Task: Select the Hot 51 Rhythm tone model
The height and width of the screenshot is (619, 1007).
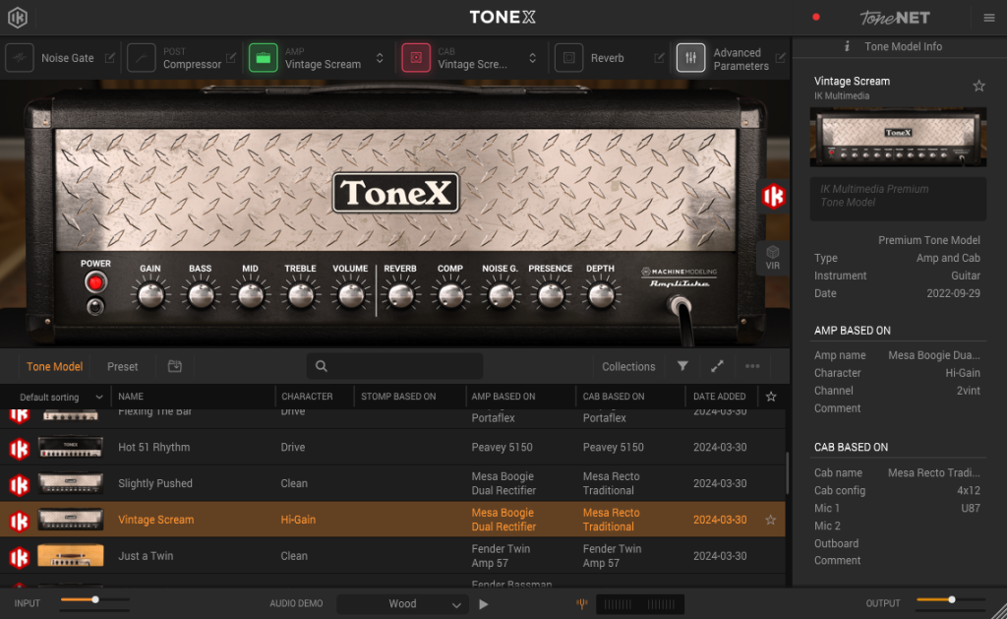Action: (392, 448)
